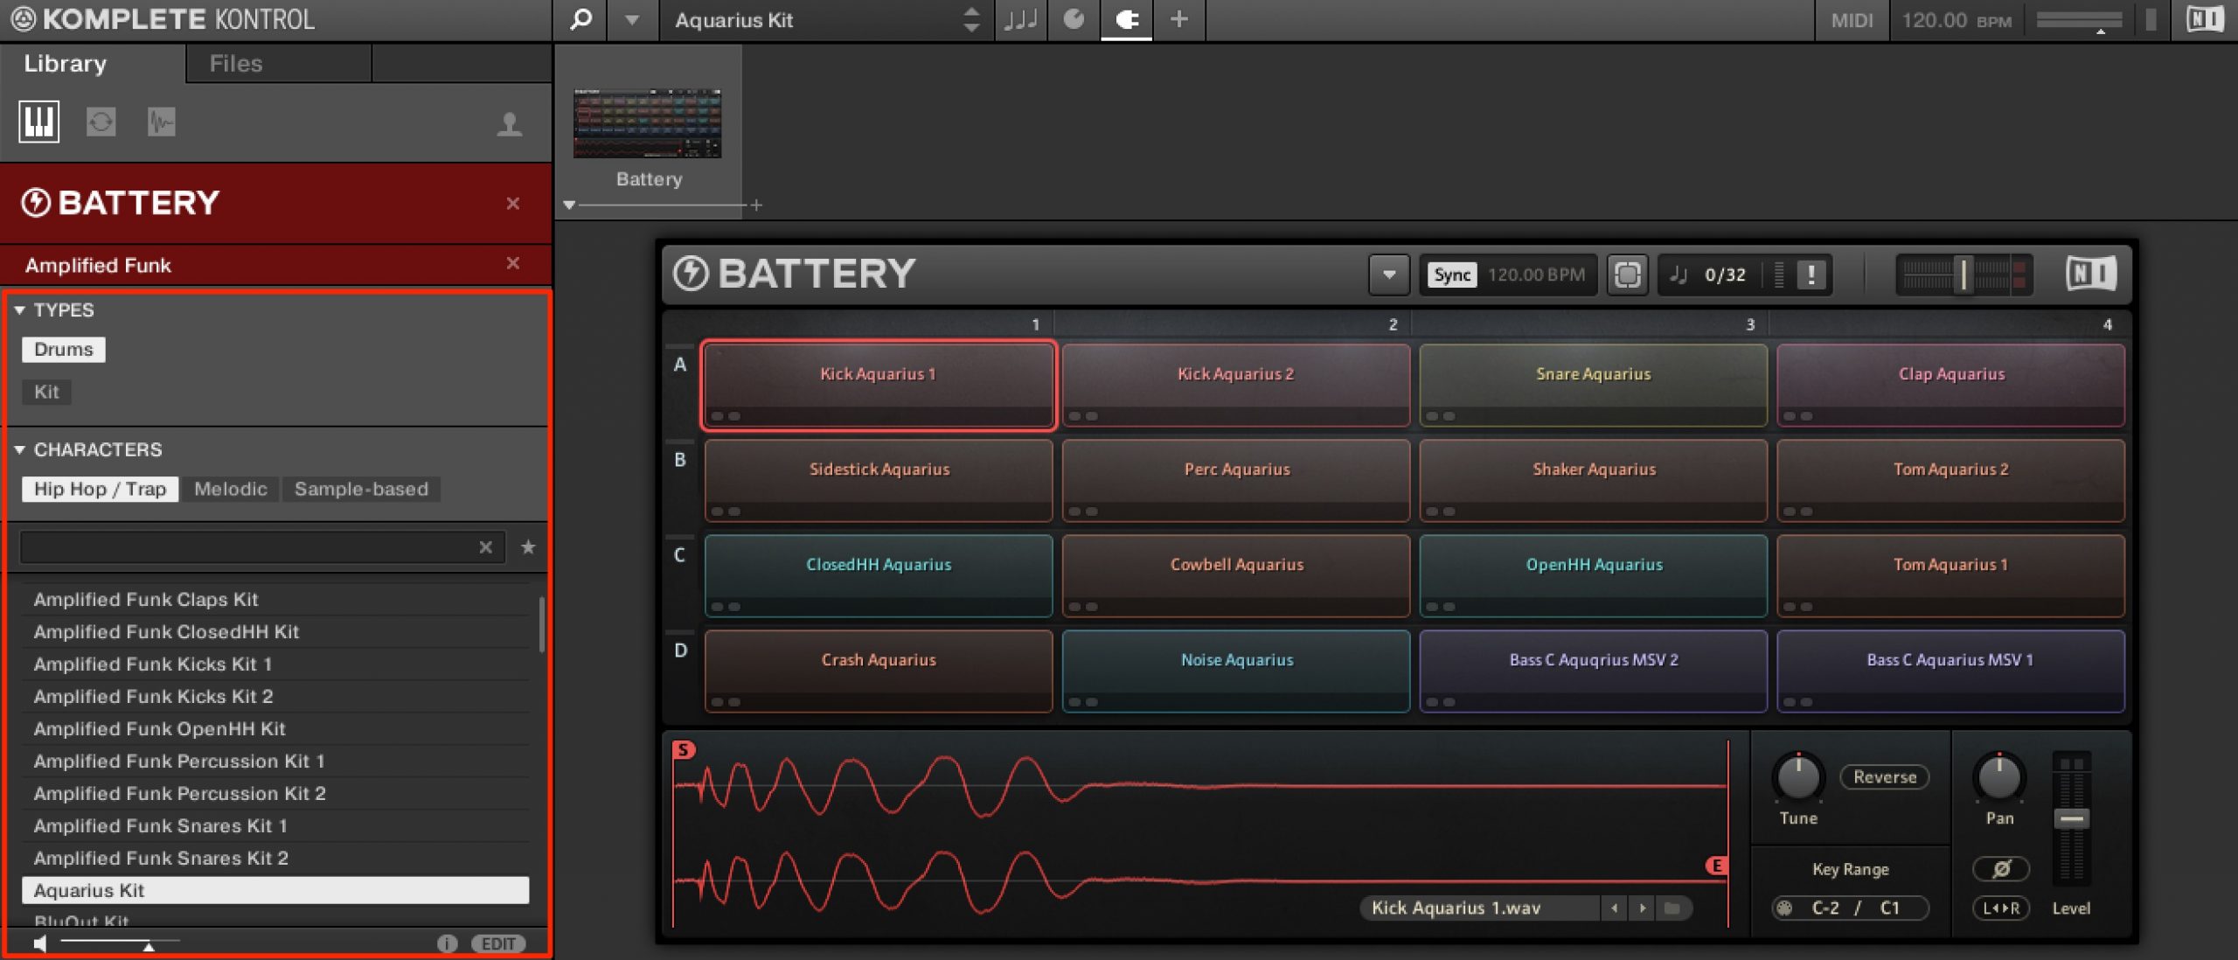
Task: Adjust the master volume slider in header
Action: pos(2079,21)
